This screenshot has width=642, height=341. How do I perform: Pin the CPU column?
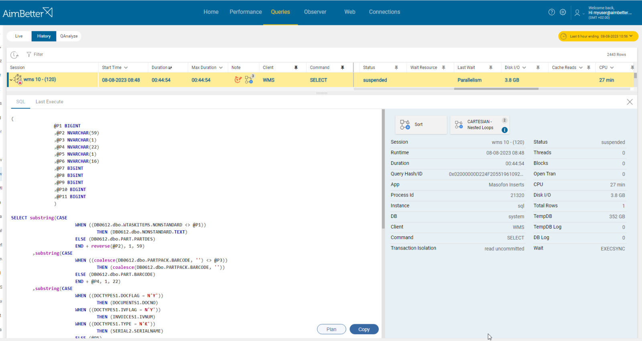[x=632, y=68]
